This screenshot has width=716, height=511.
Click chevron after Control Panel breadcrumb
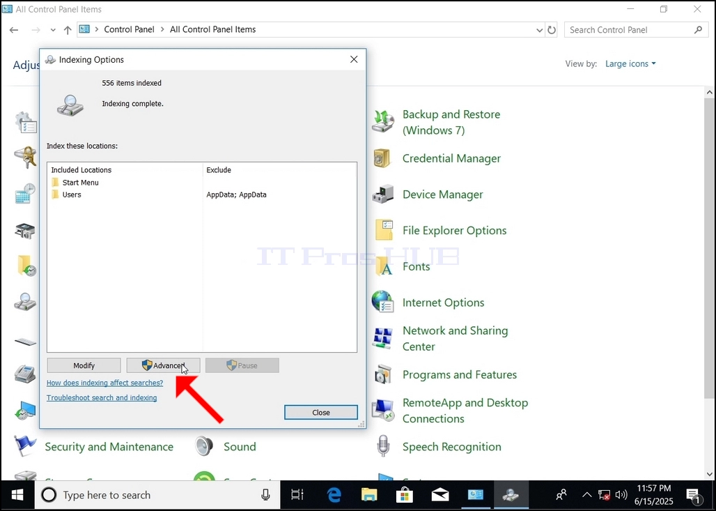162,29
